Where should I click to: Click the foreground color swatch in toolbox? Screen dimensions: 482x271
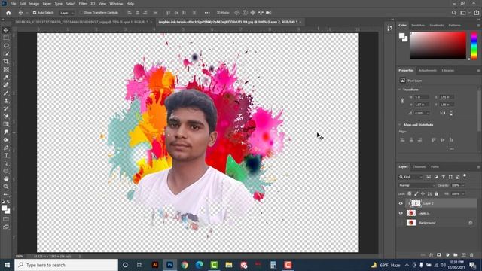click(x=4, y=209)
